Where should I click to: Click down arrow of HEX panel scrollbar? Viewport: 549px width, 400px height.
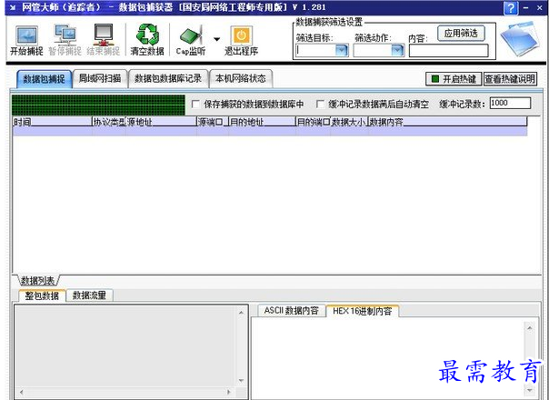click(529, 389)
